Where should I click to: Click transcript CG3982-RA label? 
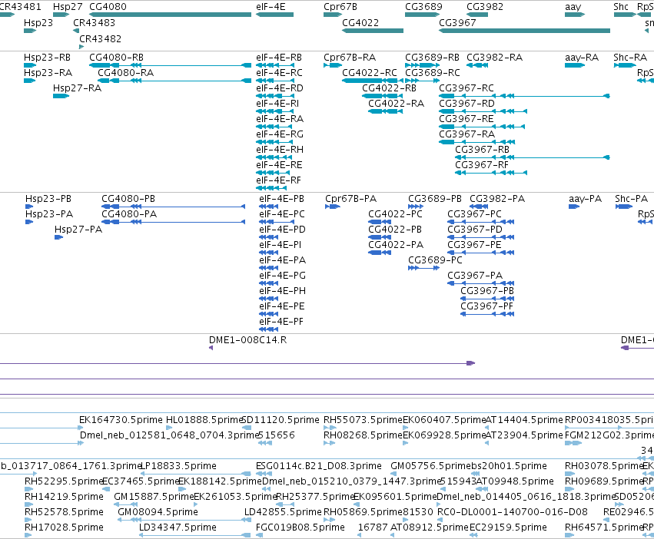click(x=494, y=58)
